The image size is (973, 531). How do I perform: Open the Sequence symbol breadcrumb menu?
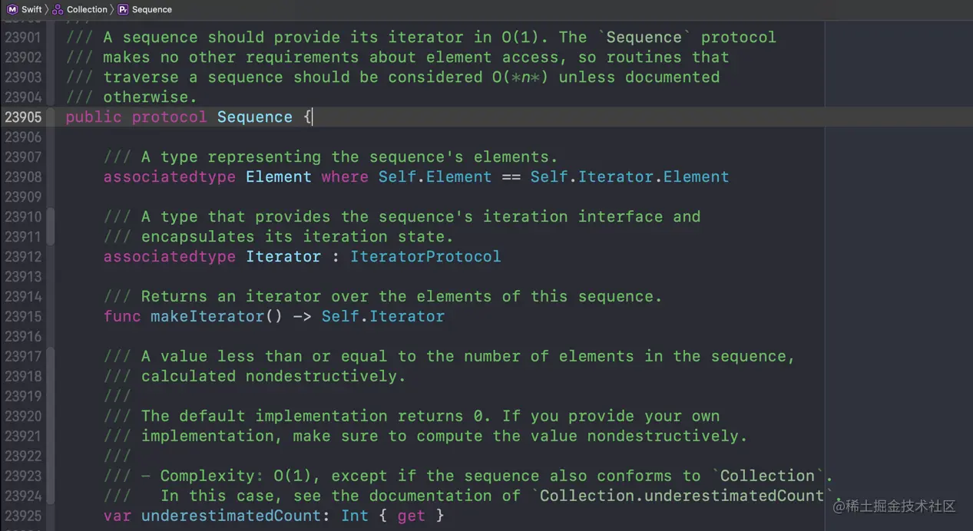pyautogui.click(x=152, y=9)
